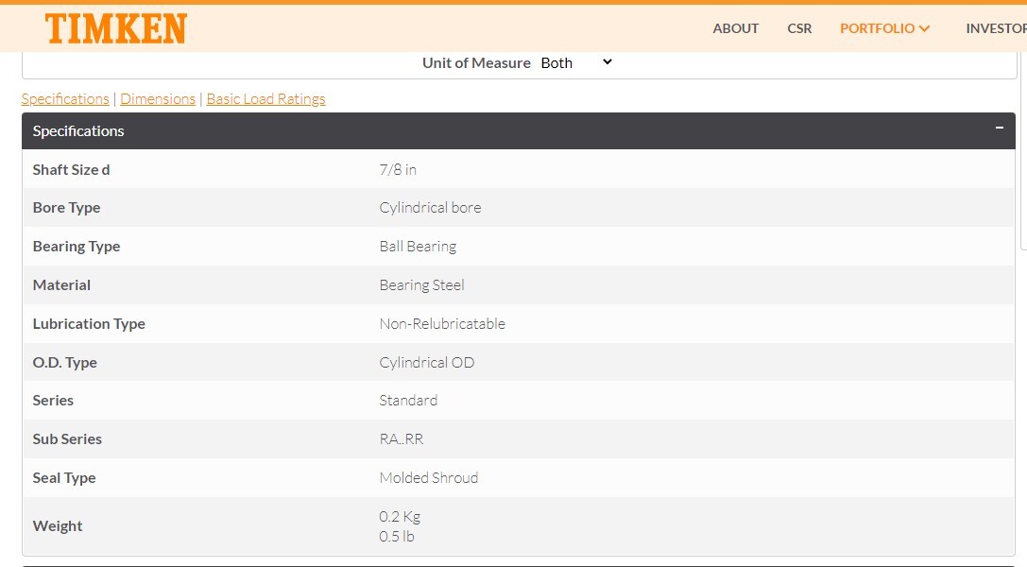Select the Weight label
This screenshot has width=1027, height=567.
[57, 525]
